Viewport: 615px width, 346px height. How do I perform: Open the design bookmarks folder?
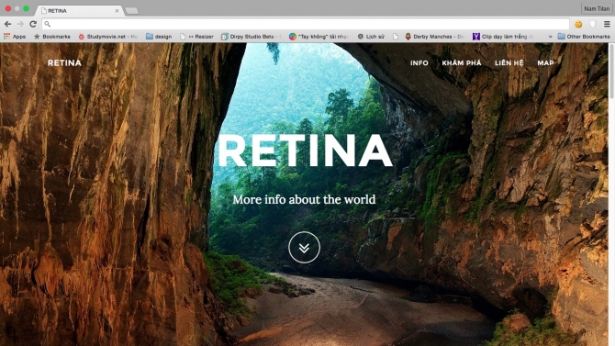(159, 37)
